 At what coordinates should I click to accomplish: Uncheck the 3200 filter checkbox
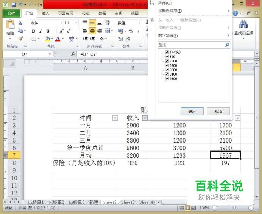pyautogui.click(x=167, y=65)
